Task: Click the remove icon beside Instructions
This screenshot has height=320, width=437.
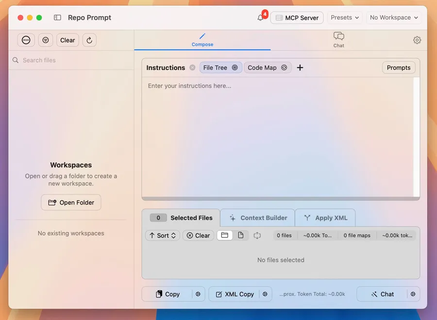Action: tap(192, 67)
